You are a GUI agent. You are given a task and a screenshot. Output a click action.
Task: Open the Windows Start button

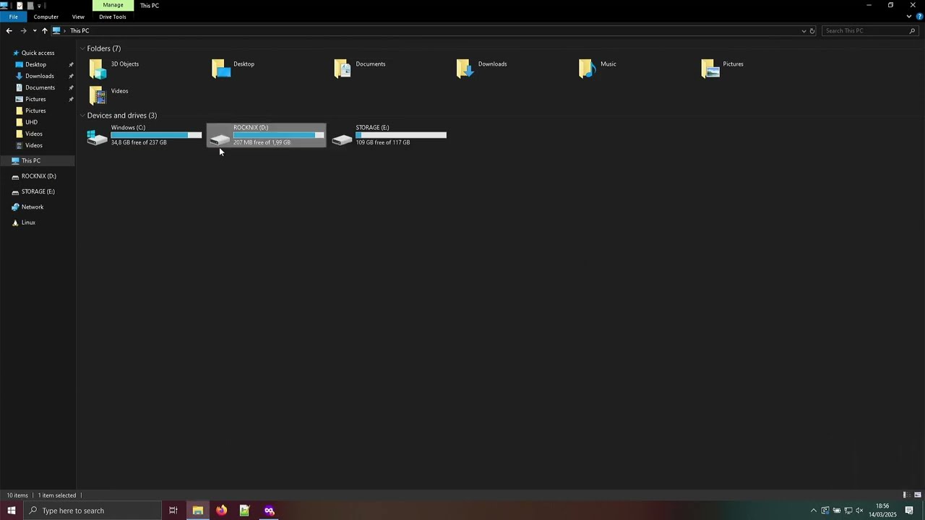click(12, 511)
